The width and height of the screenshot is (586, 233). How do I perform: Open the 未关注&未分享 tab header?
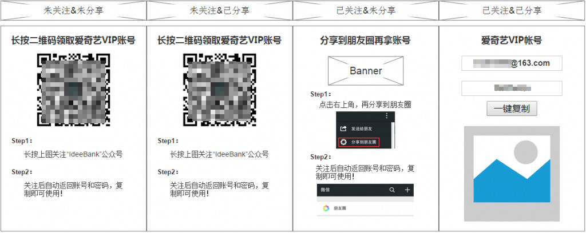[74, 10]
